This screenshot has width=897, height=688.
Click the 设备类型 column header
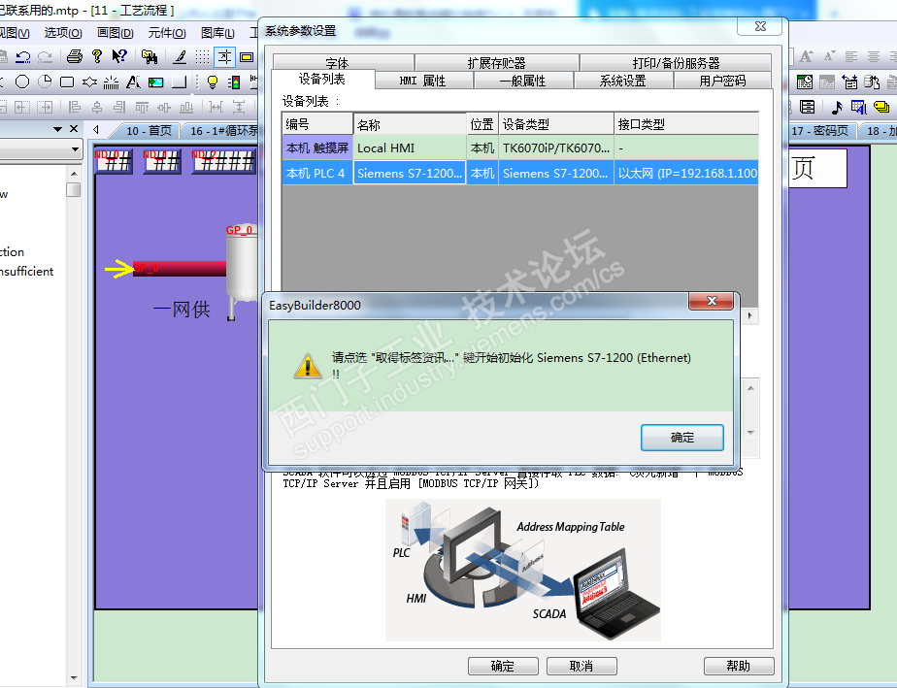(x=556, y=124)
